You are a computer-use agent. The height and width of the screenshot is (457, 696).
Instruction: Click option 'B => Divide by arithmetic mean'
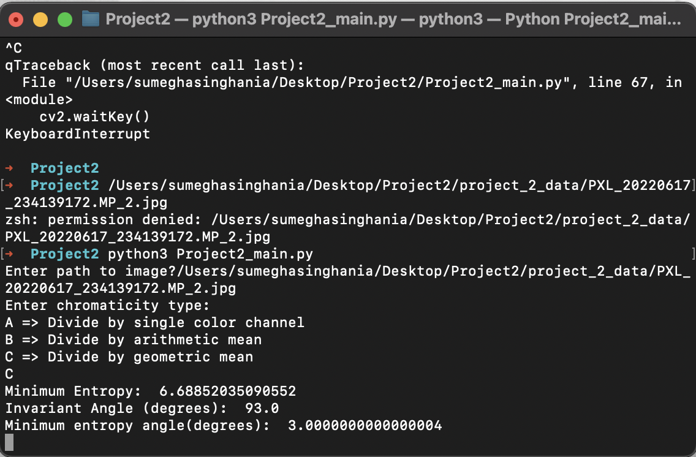click(133, 339)
